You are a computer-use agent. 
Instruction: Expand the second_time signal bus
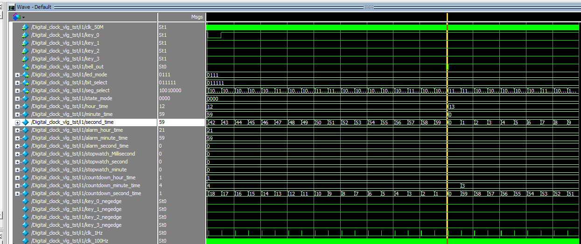[x=17, y=122]
